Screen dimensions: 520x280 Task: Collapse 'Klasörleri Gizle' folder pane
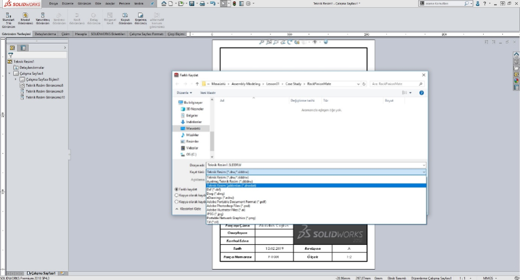(x=187, y=209)
